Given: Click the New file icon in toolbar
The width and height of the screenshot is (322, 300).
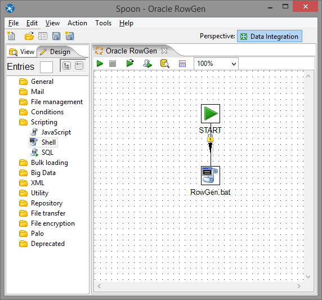Looking at the screenshot, I should (x=11, y=36).
